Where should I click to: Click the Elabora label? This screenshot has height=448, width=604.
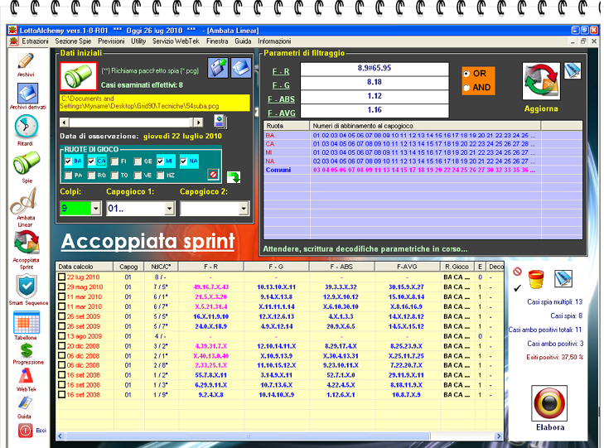(x=550, y=427)
